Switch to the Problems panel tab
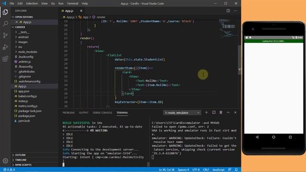 pos(68,113)
